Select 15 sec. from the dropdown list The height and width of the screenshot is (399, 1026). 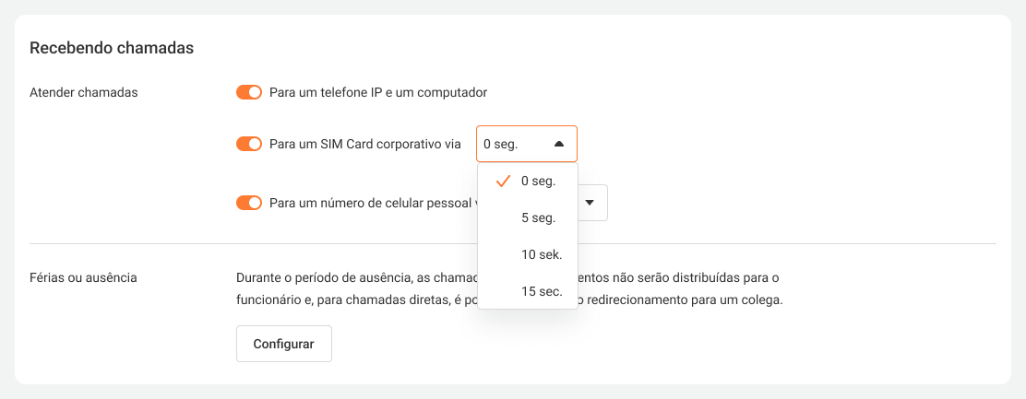[541, 291]
